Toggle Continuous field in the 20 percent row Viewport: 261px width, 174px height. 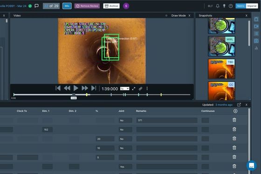tap(205, 139)
